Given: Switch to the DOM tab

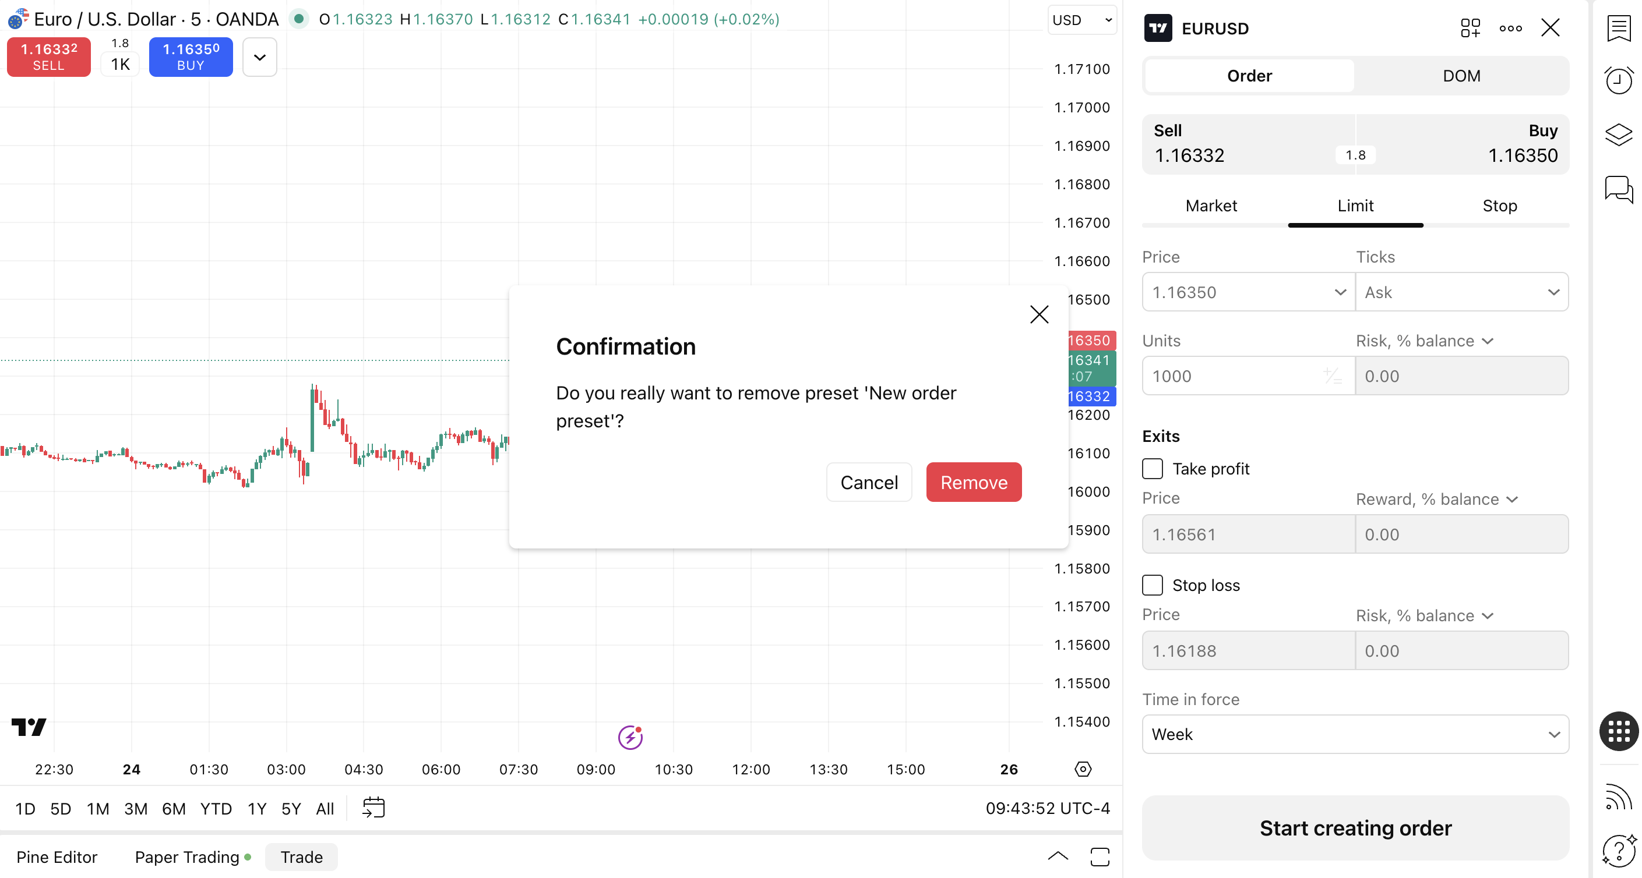Looking at the screenshot, I should pyautogui.click(x=1461, y=76).
